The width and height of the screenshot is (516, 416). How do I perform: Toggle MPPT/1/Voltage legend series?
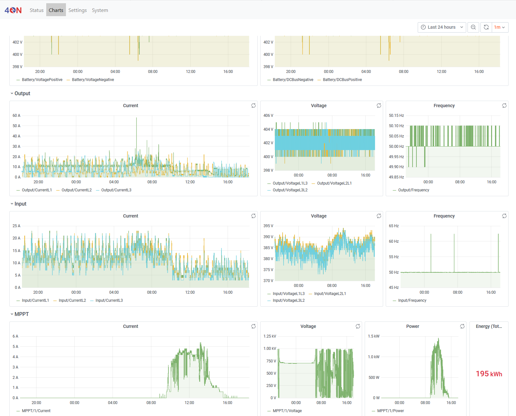(287, 411)
